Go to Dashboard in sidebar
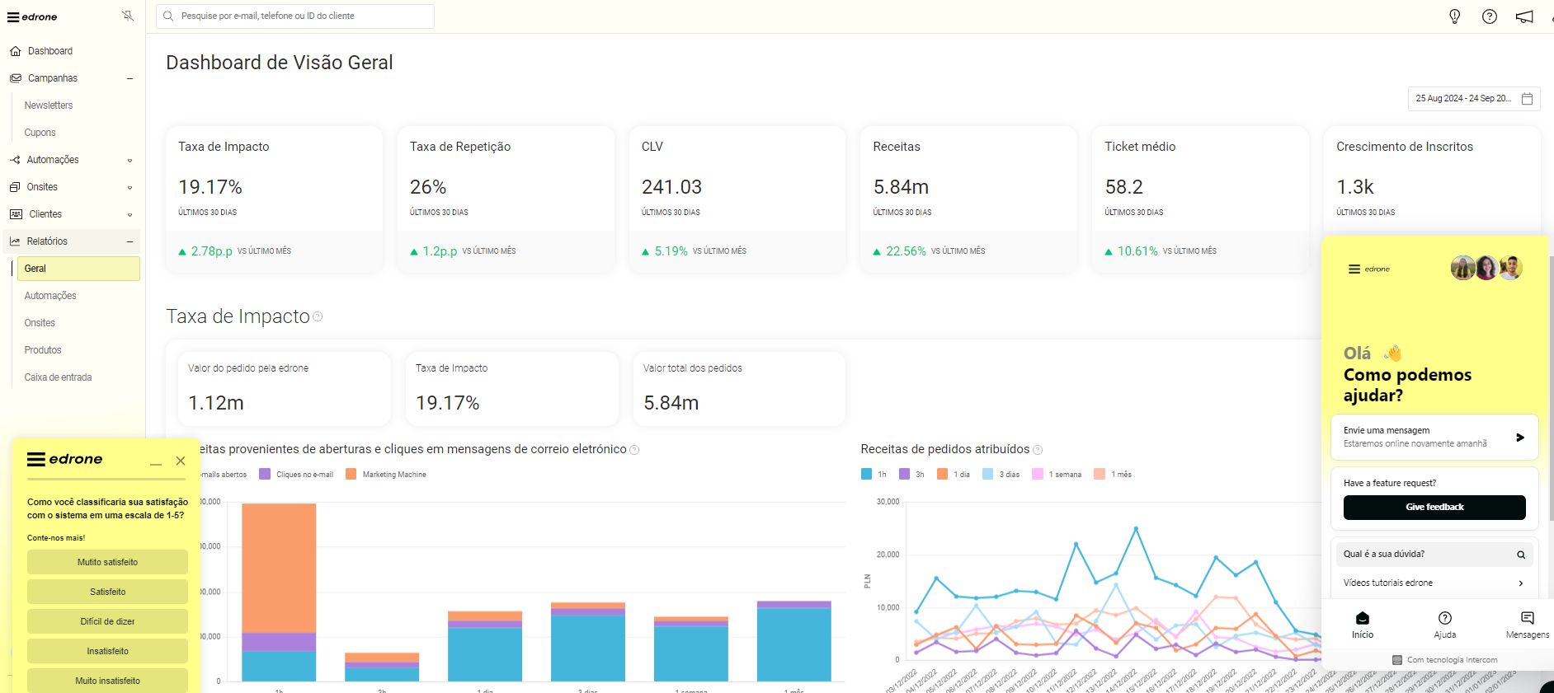Image resolution: width=1554 pixels, height=693 pixels. tap(50, 51)
